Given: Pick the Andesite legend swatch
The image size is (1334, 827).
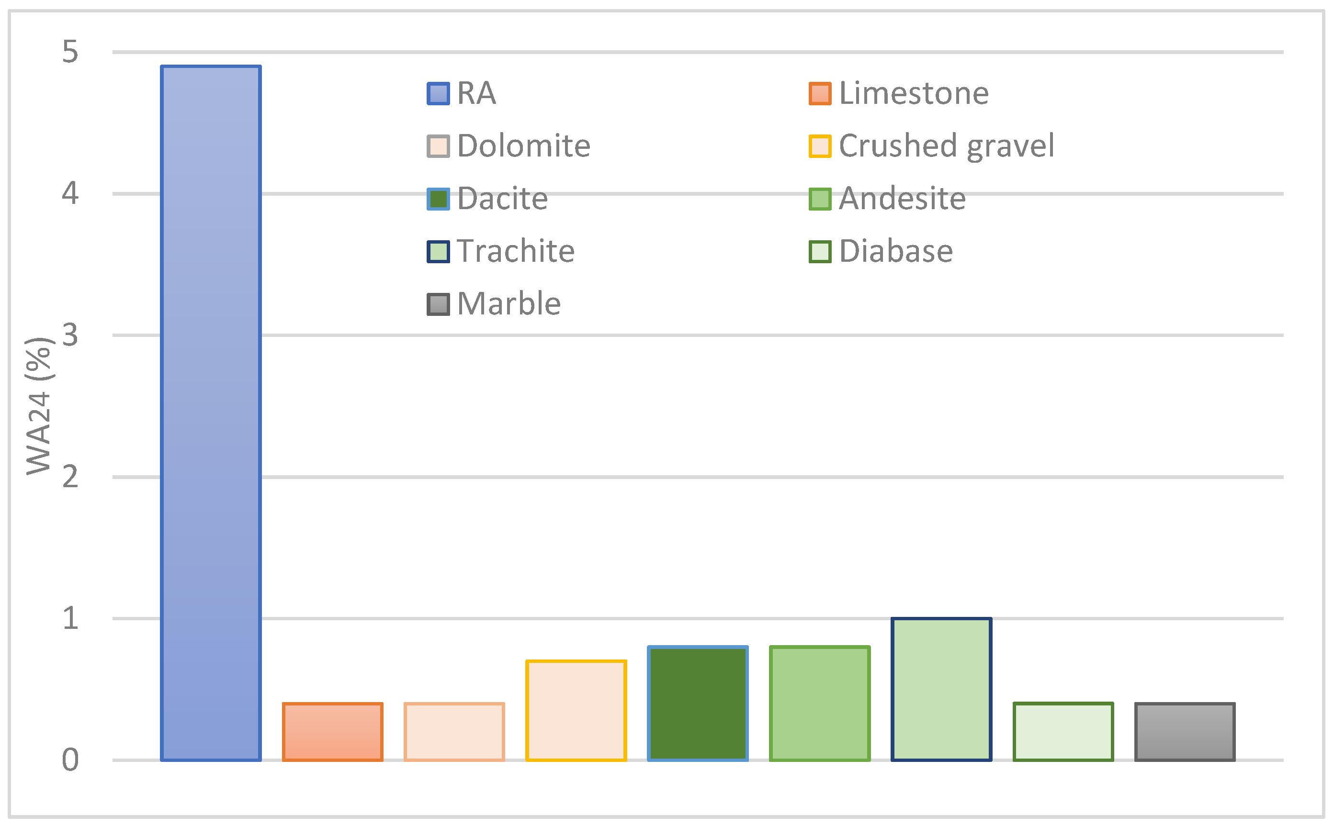Looking at the screenshot, I should coord(820,199).
